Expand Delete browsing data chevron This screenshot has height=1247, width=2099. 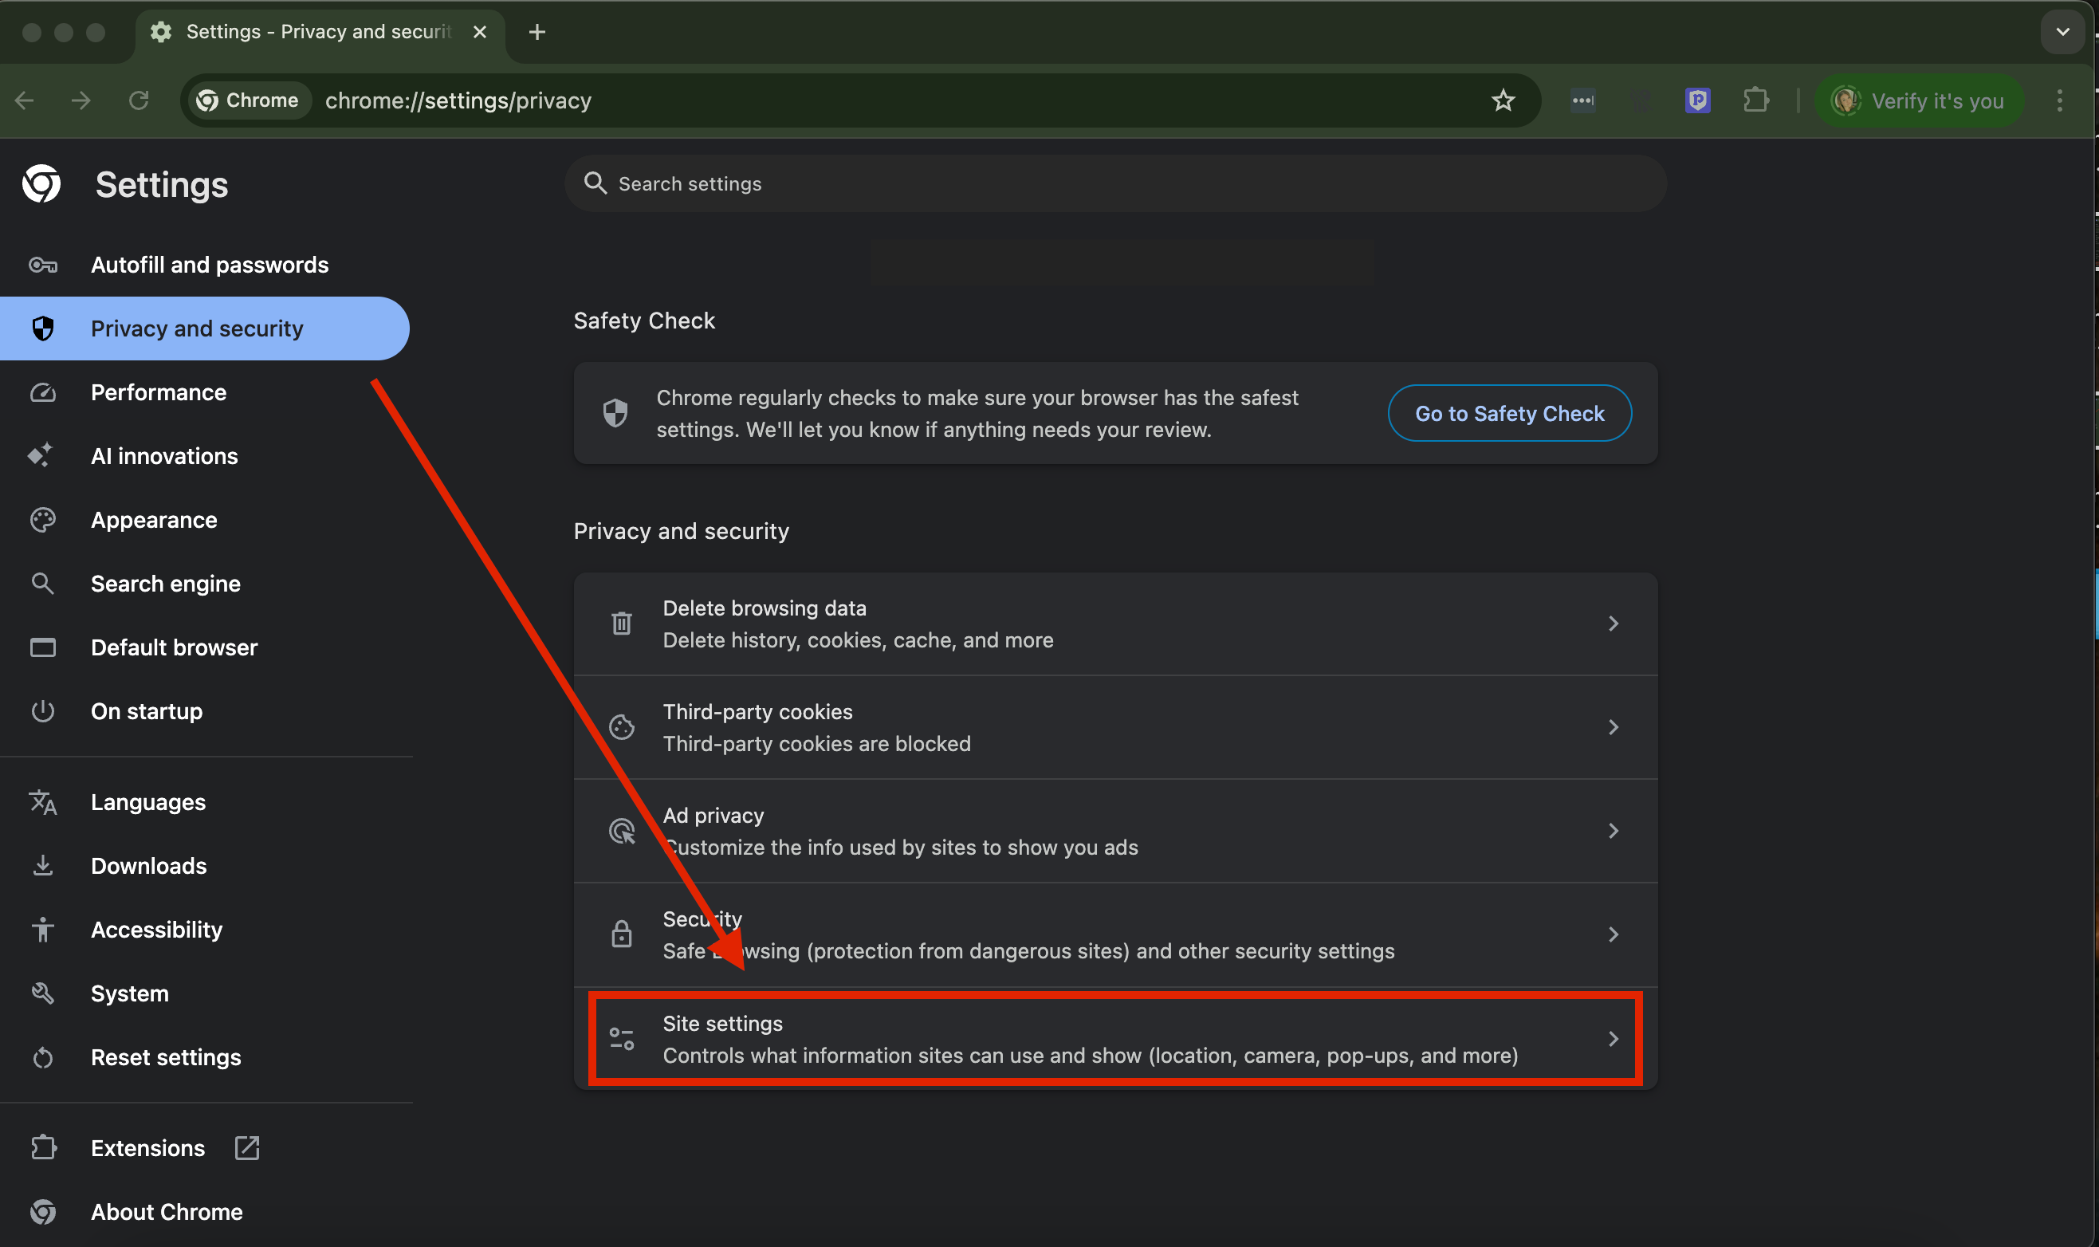click(1613, 623)
